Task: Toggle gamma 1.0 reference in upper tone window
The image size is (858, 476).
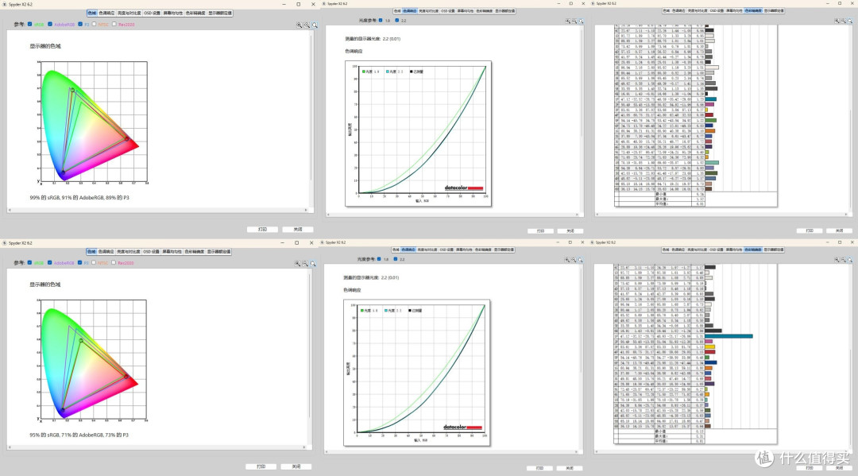Action: click(x=381, y=20)
